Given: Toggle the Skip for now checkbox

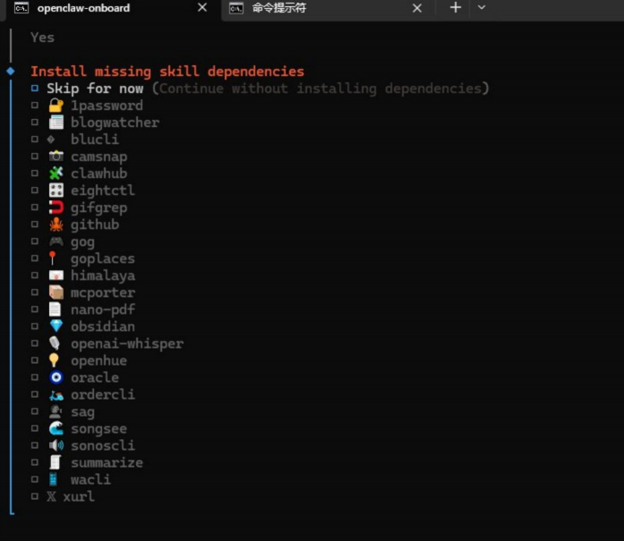Looking at the screenshot, I should (x=35, y=89).
